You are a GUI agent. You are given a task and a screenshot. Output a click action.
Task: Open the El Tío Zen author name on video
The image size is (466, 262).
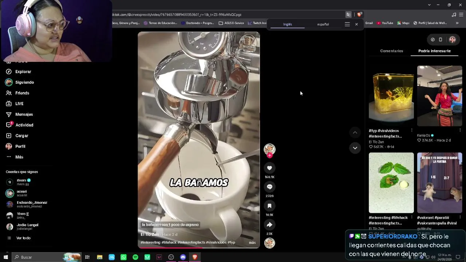[x=150, y=234]
